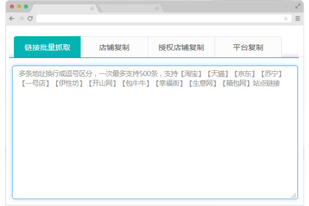Open the browser hamburger menu
The image size is (309, 206).
coord(298,19)
